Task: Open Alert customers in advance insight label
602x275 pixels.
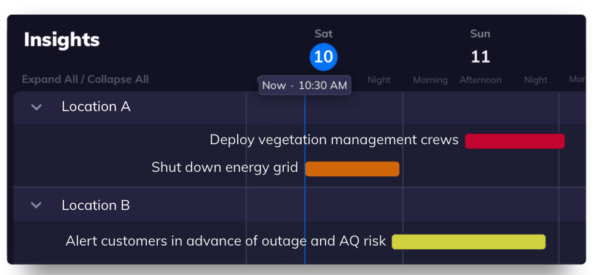Action: tap(226, 241)
